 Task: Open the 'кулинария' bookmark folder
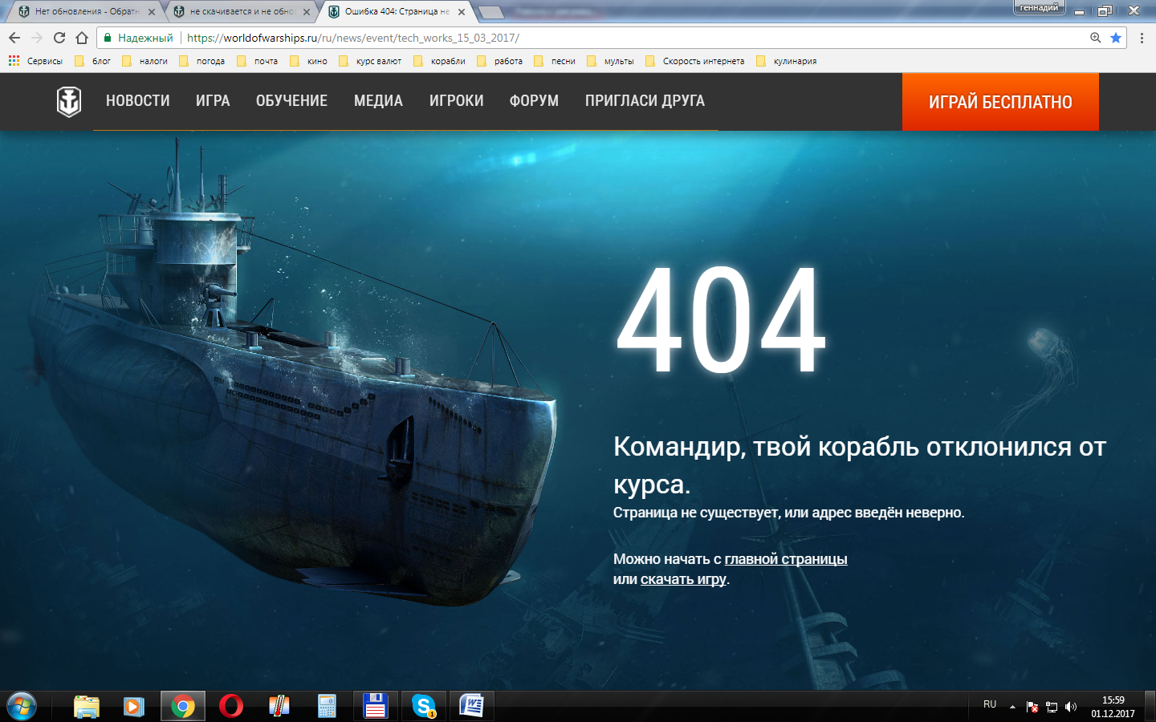point(787,61)
